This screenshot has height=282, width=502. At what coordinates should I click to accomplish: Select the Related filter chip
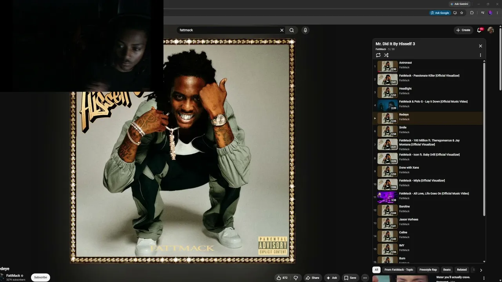point(462,270)
